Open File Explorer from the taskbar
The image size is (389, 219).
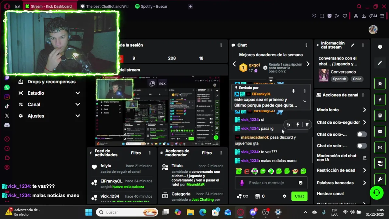click(x=190, y=212)
